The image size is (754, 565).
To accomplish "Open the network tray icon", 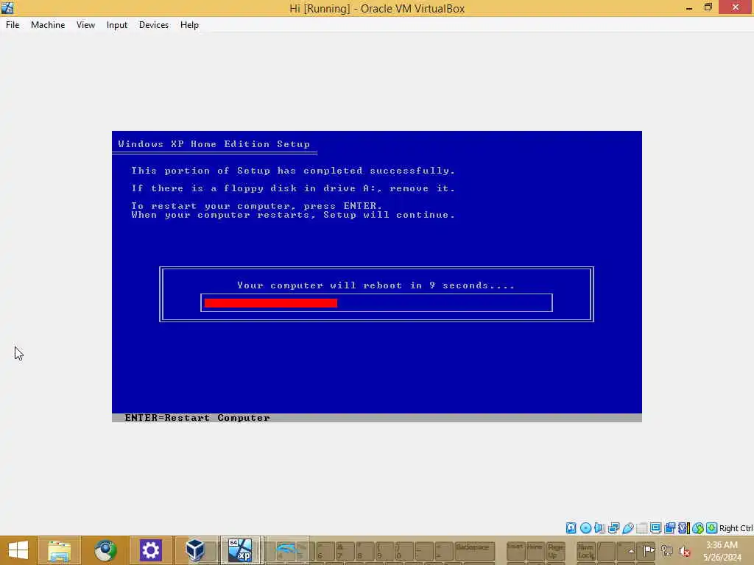I will [666, 550].
